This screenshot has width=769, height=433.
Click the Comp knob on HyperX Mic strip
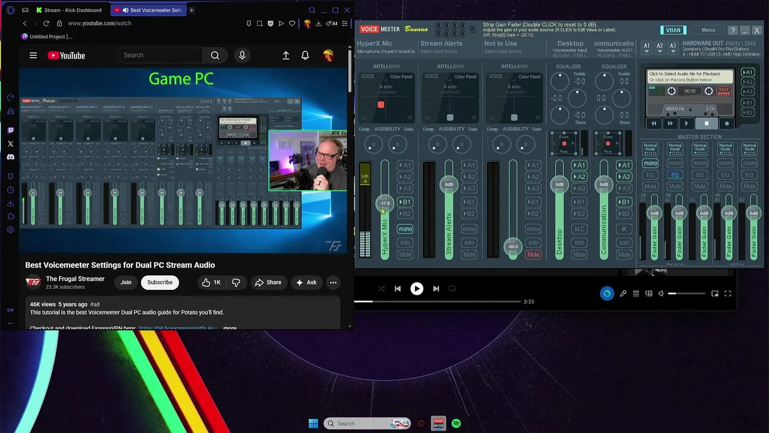[x=372, y=144]
